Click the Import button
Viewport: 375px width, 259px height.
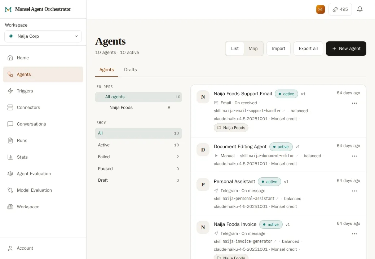coord(278,49)
